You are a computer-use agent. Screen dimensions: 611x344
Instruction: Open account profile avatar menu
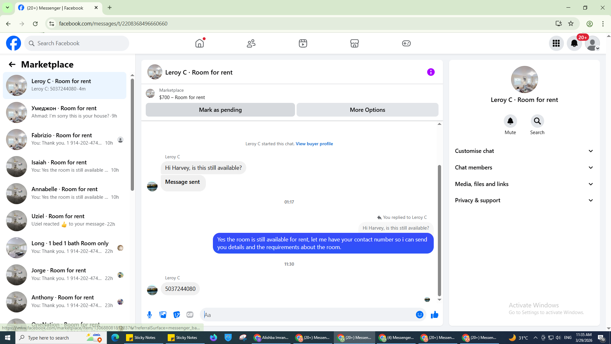tap(593, 43)
